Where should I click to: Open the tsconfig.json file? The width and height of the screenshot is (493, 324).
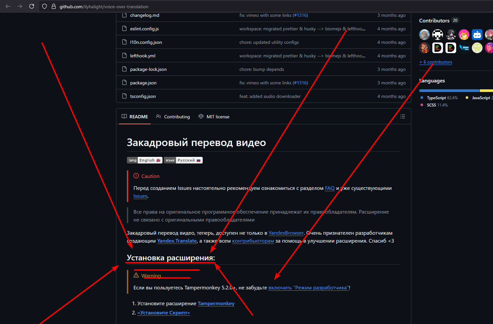[x=143, y=96]
